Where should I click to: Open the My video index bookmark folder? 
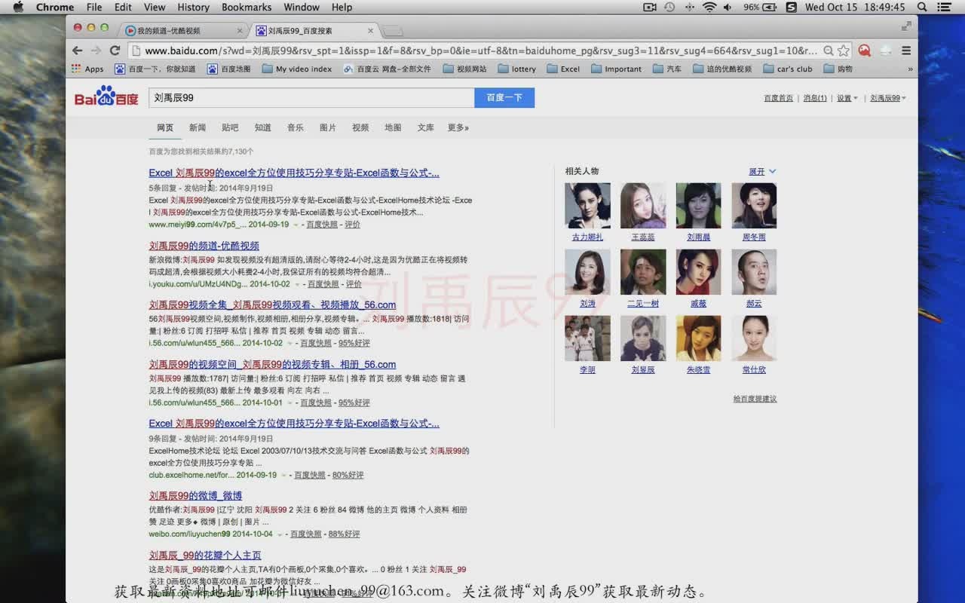point(297,69)
